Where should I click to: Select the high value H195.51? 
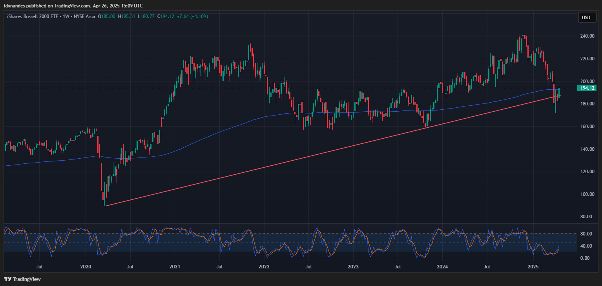pos(126,17)
